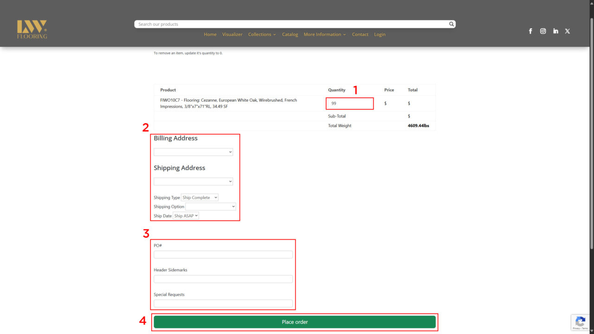The width and height of the screenshot is (594, 334).
Task: Click the LinkedIn icon
Action: click(555, 31)
